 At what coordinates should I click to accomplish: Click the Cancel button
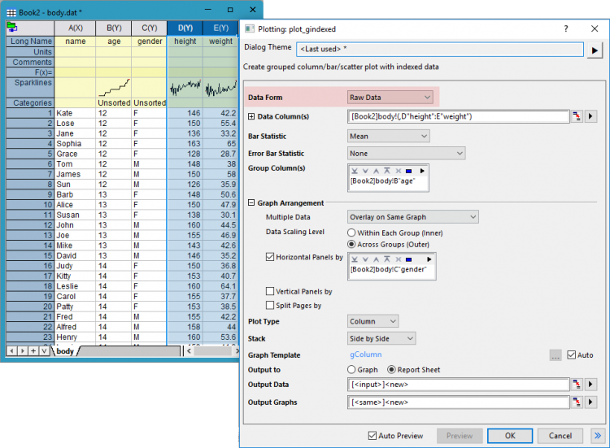tap(560, 436)
